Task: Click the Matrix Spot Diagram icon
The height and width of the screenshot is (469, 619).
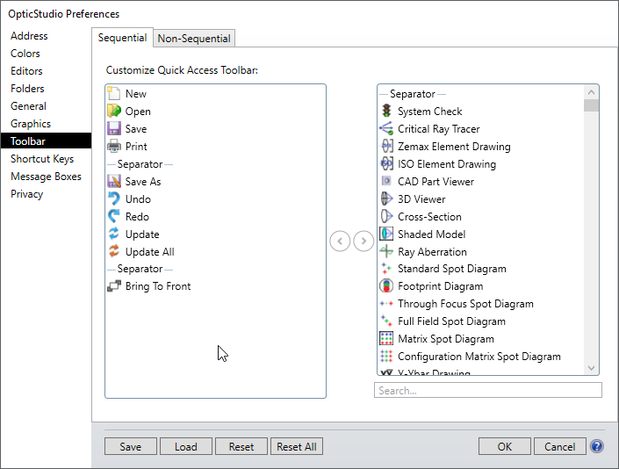Action: [386, 339]
